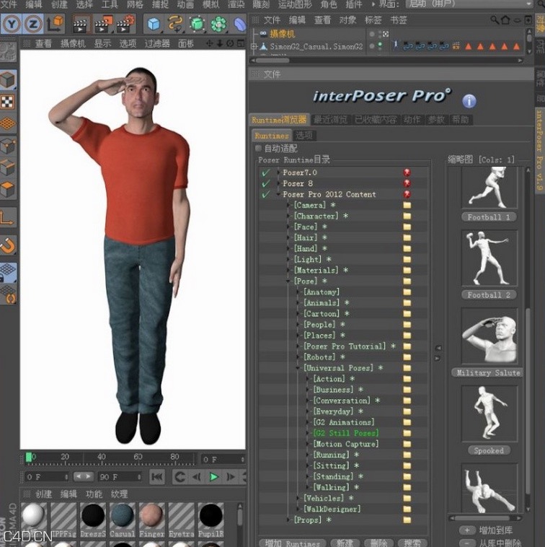Screen dimensions: 545x547
Task: Expand the [Vehicles] folder
Action: (x=298, y=498)
